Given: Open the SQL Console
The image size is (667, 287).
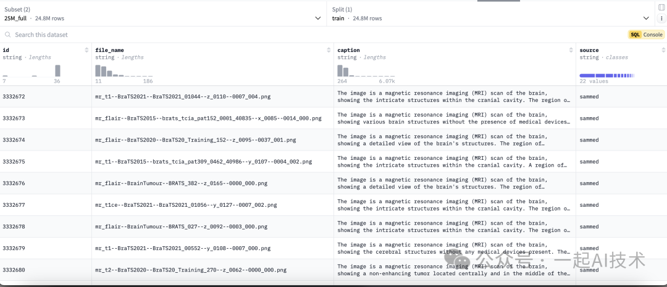Looking at the screenshot, I should [646, 35].
